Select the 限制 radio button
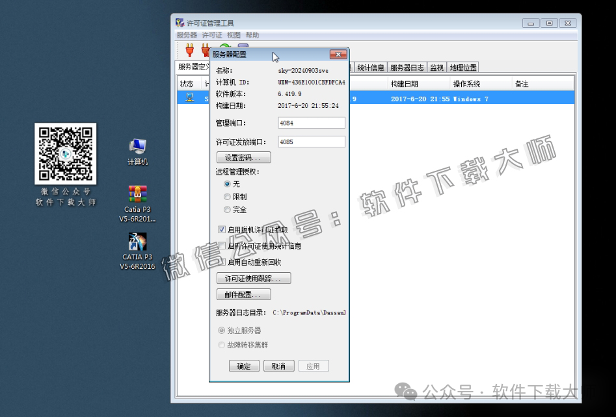This screenshot has height=417, width=616. coord(226,197)
